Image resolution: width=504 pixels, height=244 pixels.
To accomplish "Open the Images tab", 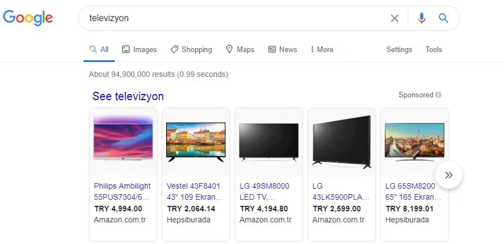I will 139,49.
